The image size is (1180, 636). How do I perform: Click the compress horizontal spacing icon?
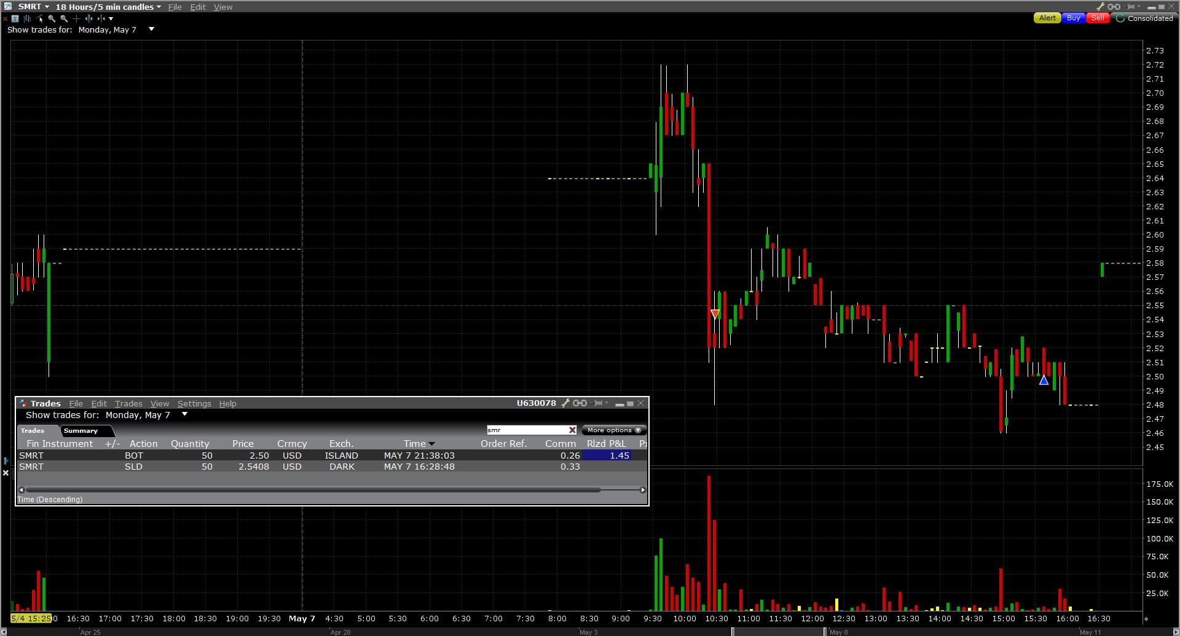(101, 18)
